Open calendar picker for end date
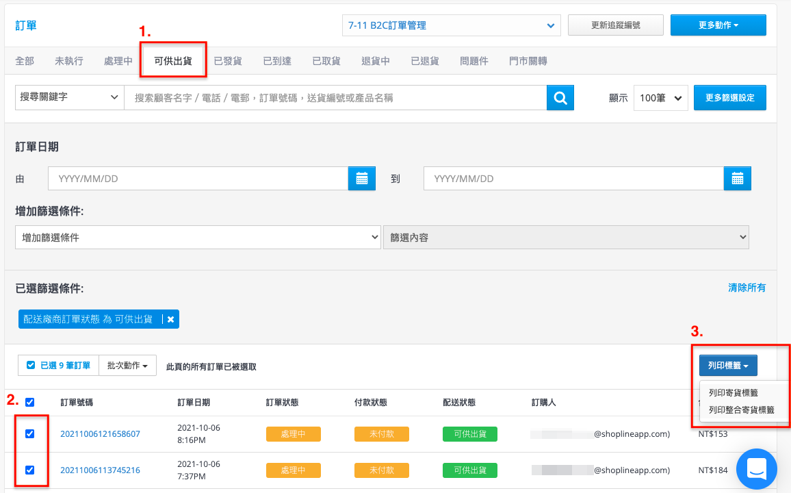This screenshot has height=493, width=791. pyautogui.click(x=737, y=179)
